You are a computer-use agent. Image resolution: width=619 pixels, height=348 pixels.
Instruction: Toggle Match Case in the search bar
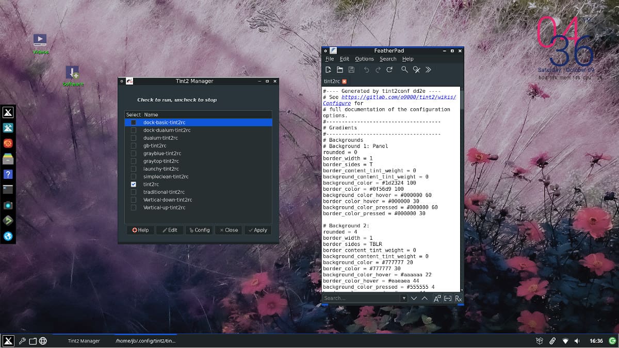point(436,299)
